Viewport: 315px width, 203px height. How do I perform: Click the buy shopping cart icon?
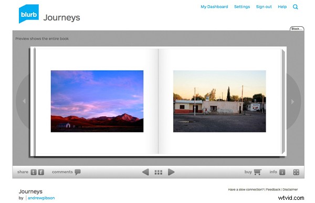[x=258, y=172]
